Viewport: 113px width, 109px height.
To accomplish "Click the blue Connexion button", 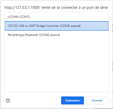I will 72,100.
